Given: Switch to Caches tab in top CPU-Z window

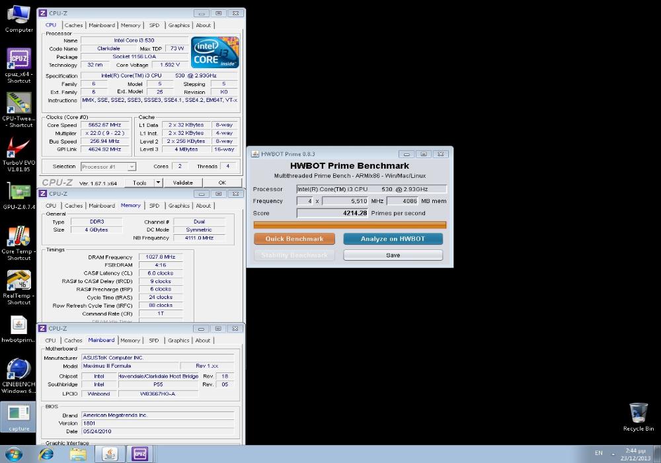Looking at the screenshot, I should (x=73, y=25).
